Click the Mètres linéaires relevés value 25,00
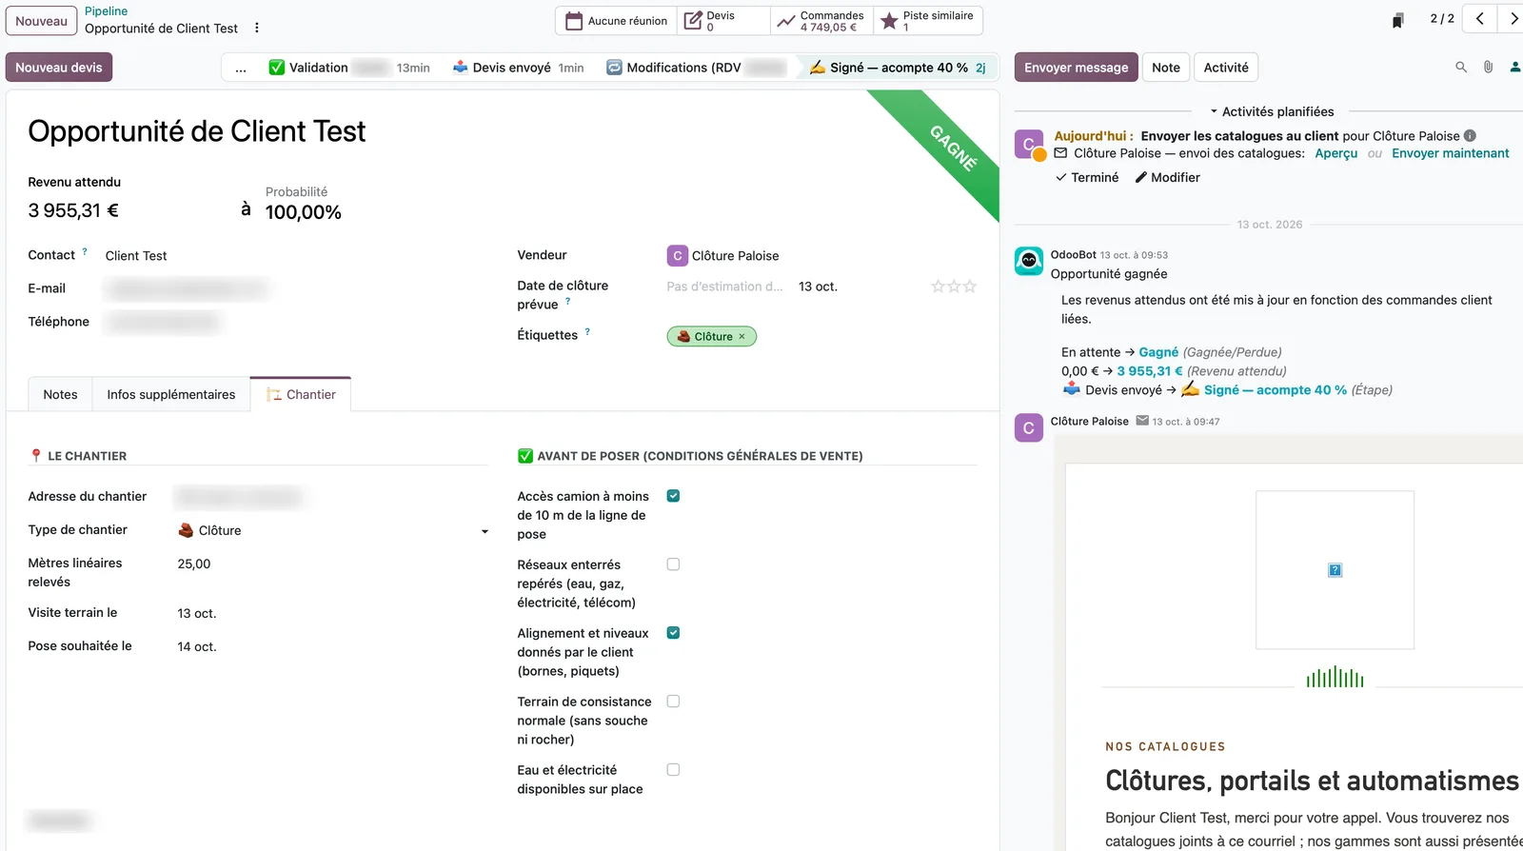 pos(194,564)
